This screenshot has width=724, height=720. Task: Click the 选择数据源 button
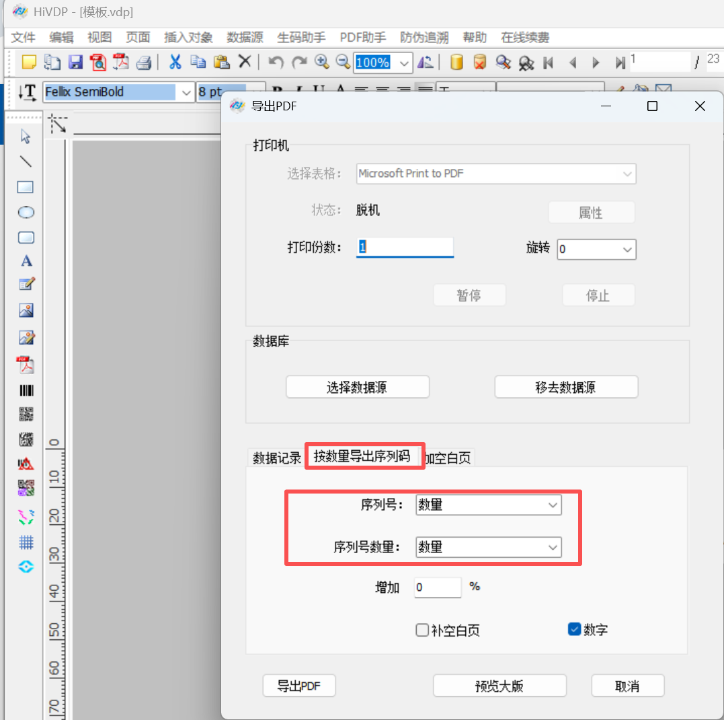pyautogui.click(x=357, y=388)
